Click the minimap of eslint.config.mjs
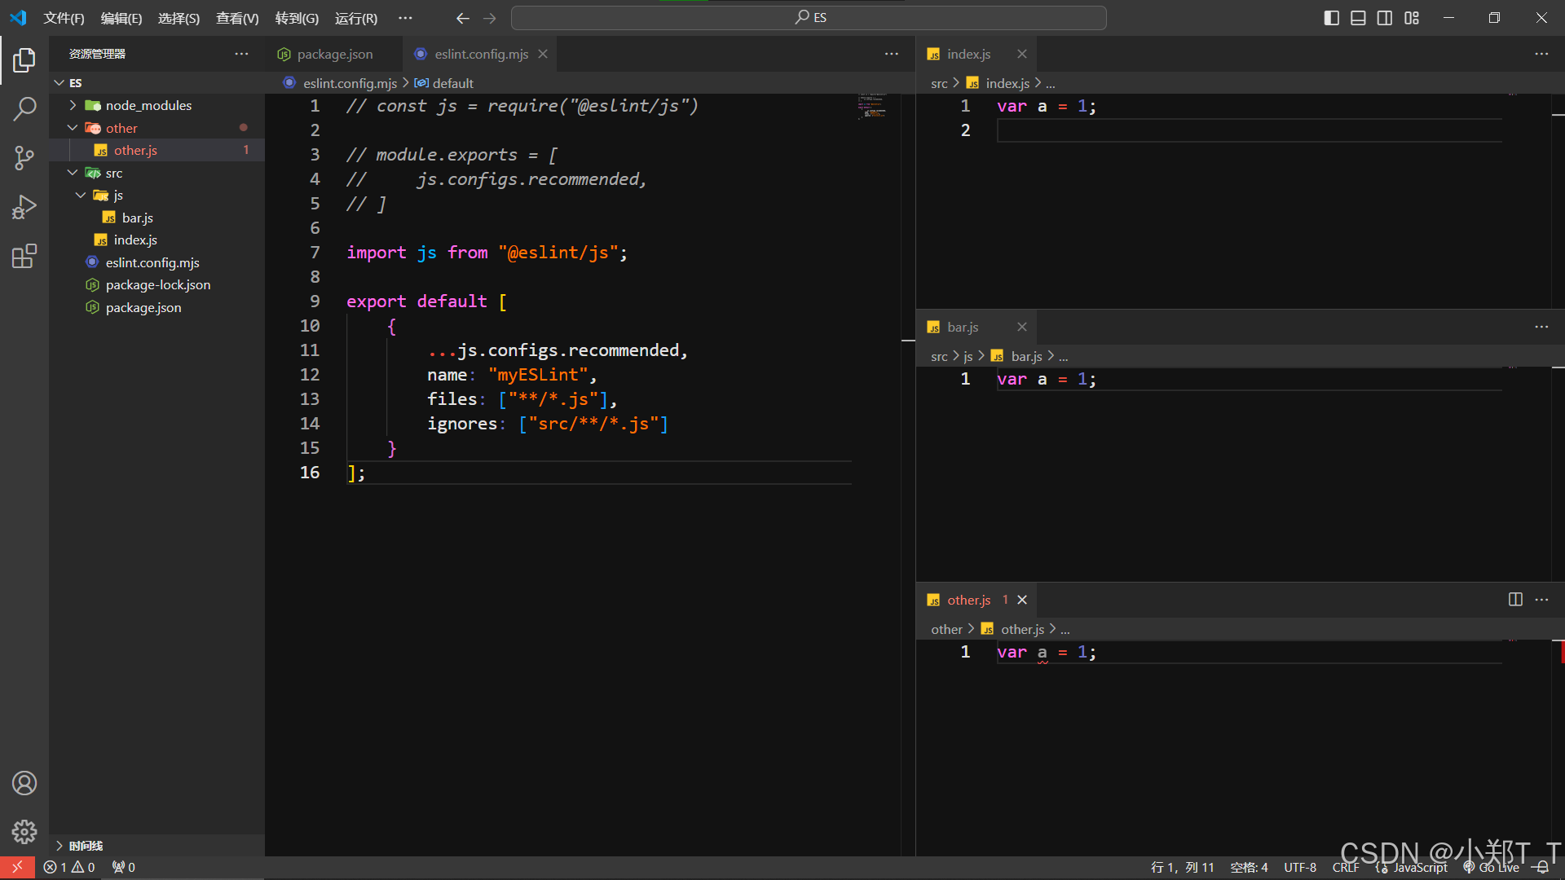 pyautogui.click(x=872, y=106)
